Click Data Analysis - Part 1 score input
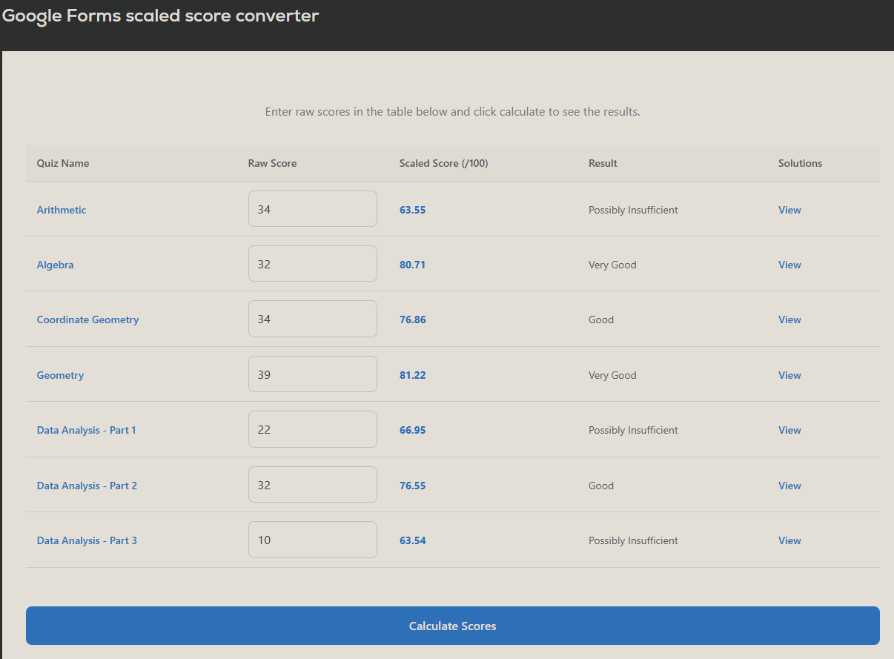894x659 pixels. (x=312, y=429)
